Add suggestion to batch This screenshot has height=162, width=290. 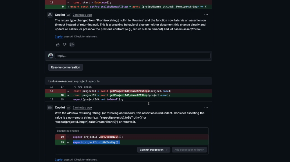tap(189, 150)
